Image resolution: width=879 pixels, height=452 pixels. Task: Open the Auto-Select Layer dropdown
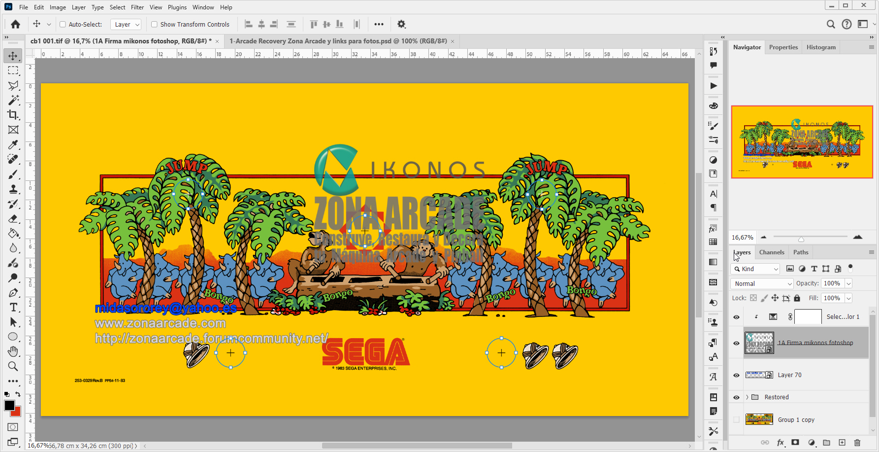[x=126, y=24]
